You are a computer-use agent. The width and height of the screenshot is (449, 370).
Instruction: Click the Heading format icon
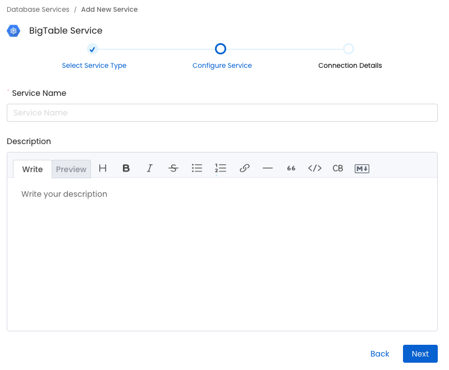103,168
